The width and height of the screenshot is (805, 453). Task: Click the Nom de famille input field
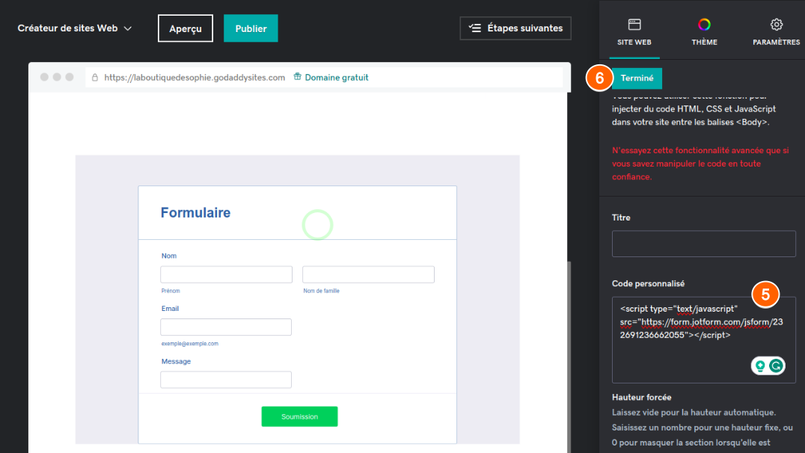368,274
